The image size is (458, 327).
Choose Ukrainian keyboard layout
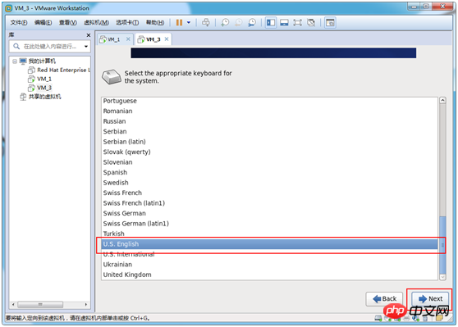coord(269,265)
